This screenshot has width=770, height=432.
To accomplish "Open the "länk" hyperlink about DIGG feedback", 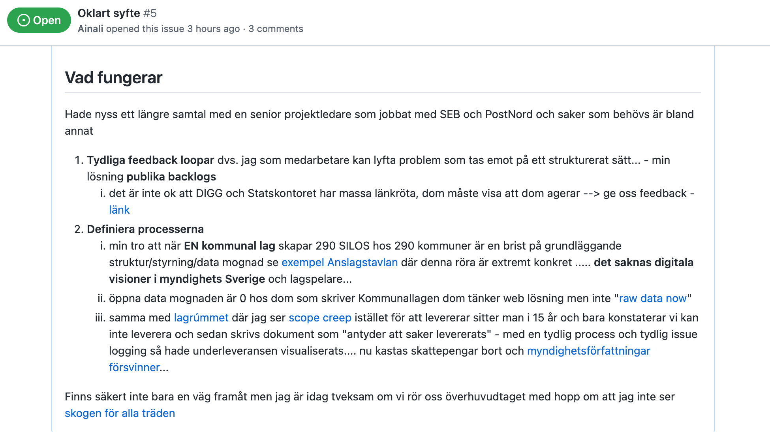I will coord(118,210).
